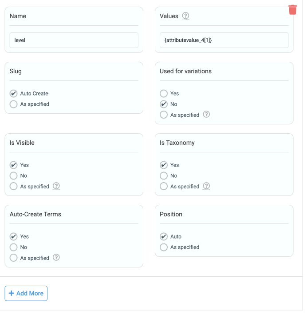Click the Name input field containing 'level'
This screenshot has height=315, width=307.
coord(74,40)
